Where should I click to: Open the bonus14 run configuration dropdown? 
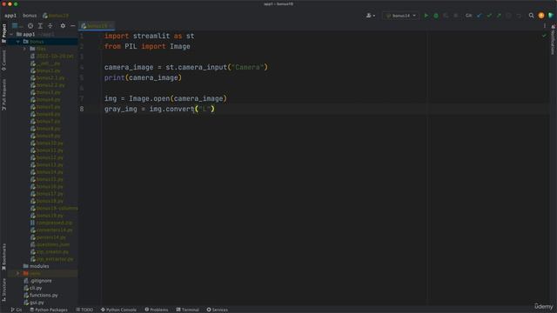[400, 16]
